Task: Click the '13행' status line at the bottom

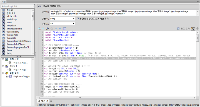Action: (118, 105)
